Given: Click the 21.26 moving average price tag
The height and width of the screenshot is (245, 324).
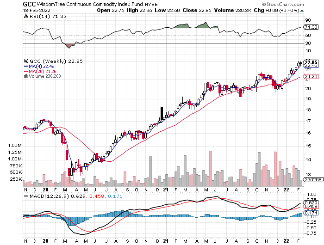Looking at the screenshot, I should [x=311, y=77].
